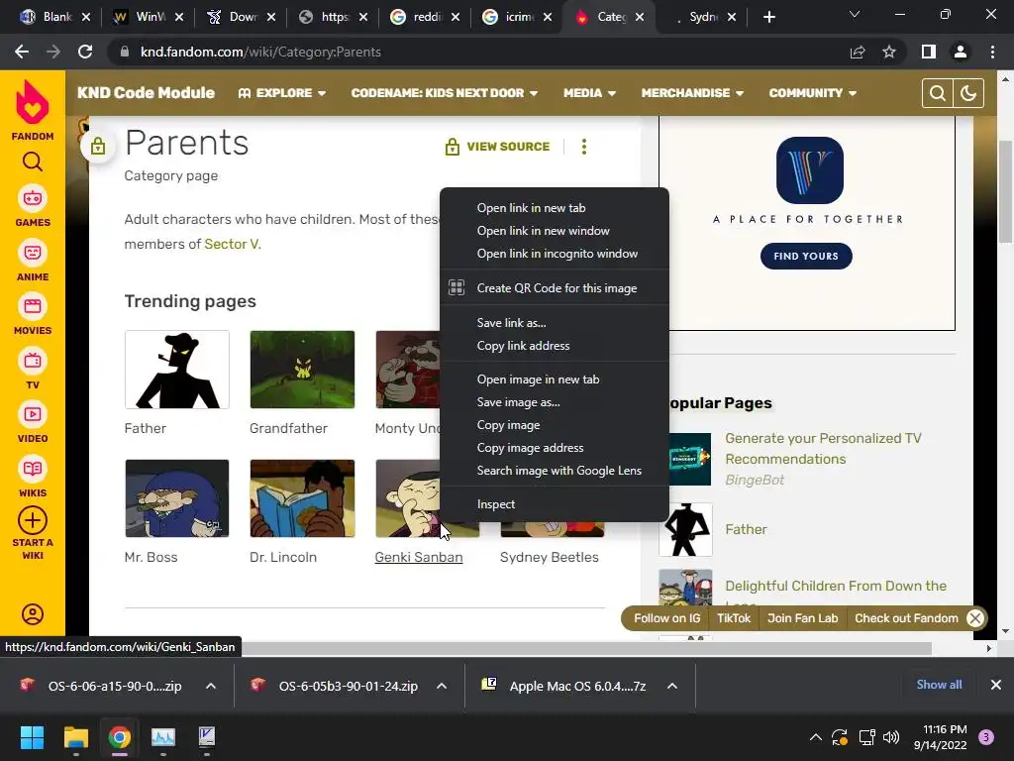Image resolution: width=1014 pixels, height=761 pixels.
Task: Expand the Merchandise dropdown
Action: point(692,93)
